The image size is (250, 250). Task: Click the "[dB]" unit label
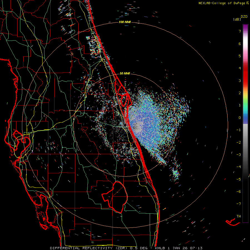pos(237,19)
